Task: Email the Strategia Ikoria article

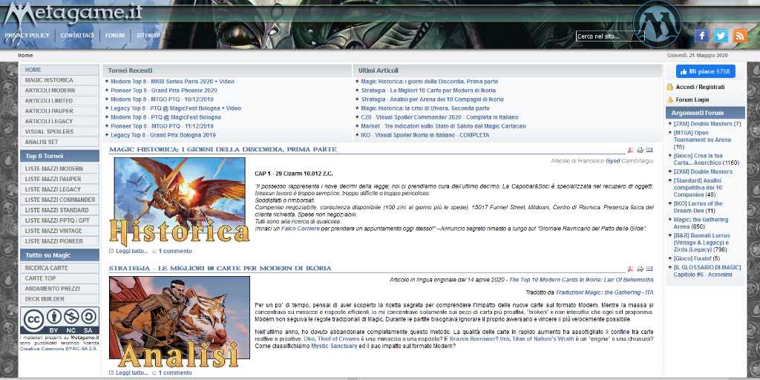Action: 649,269
